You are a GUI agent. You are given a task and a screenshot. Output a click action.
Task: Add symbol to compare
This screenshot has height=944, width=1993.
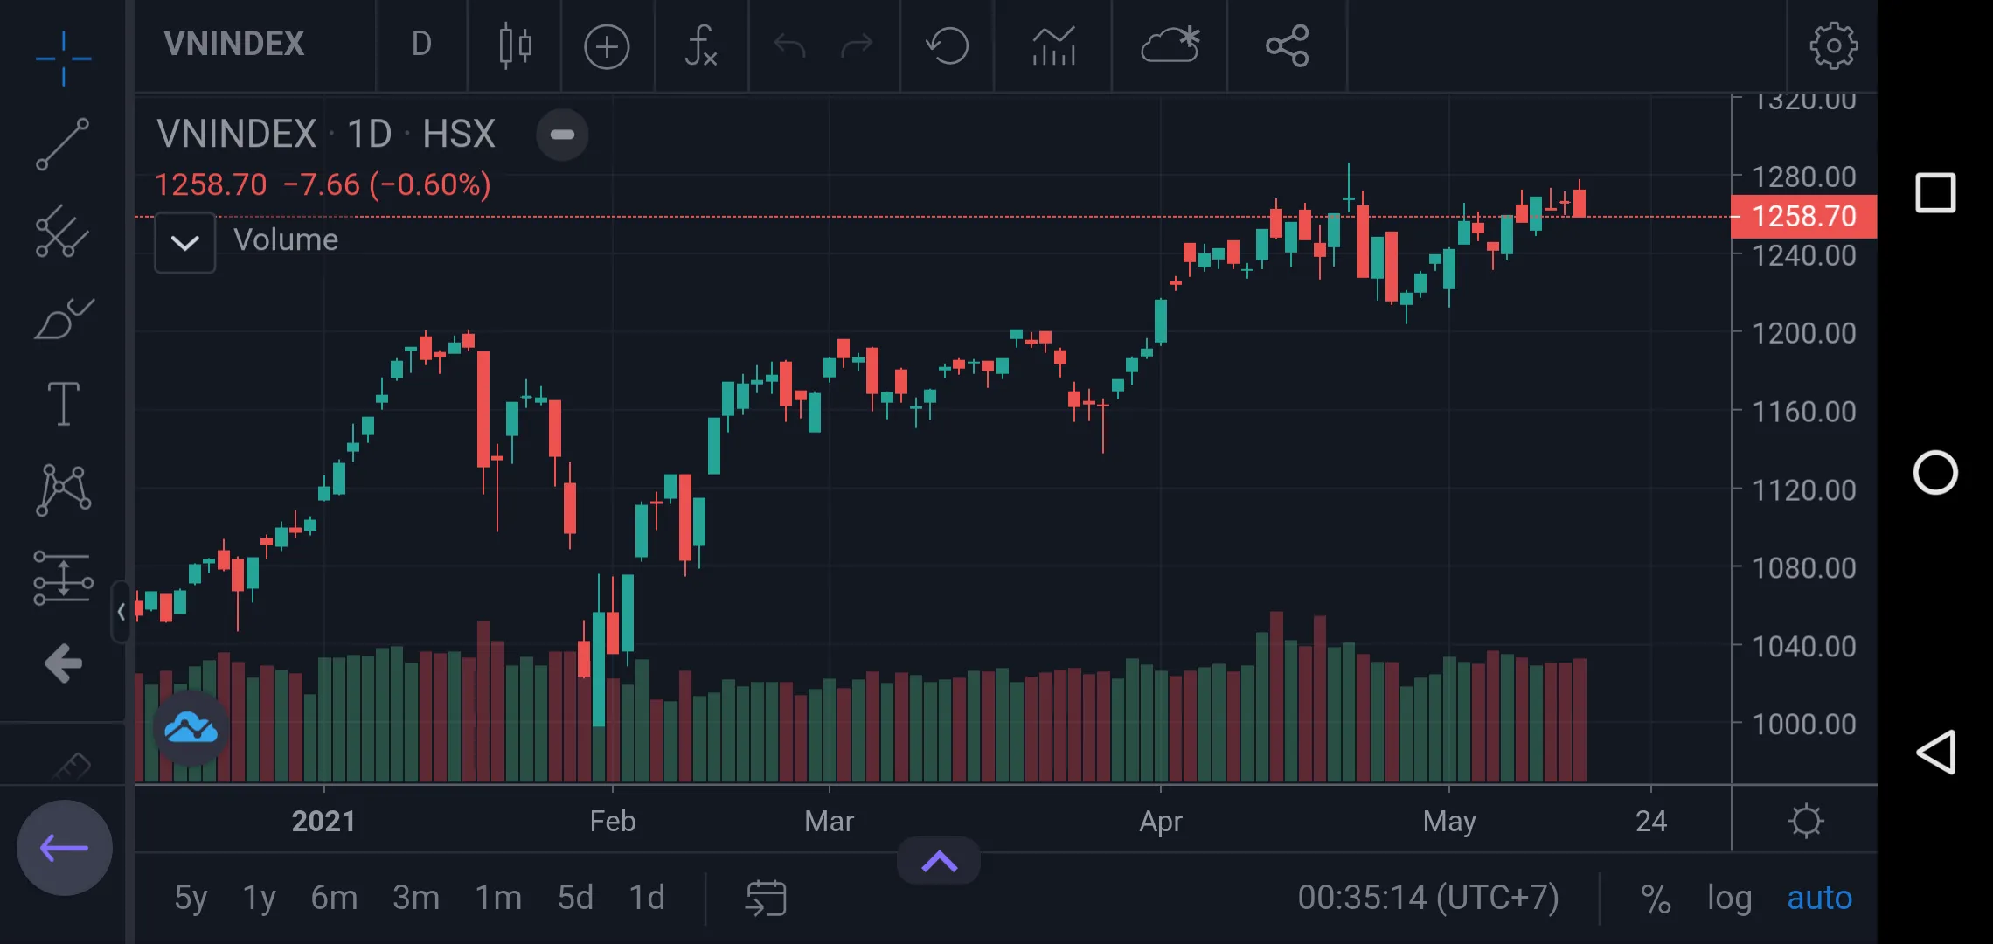pos(607,46)
